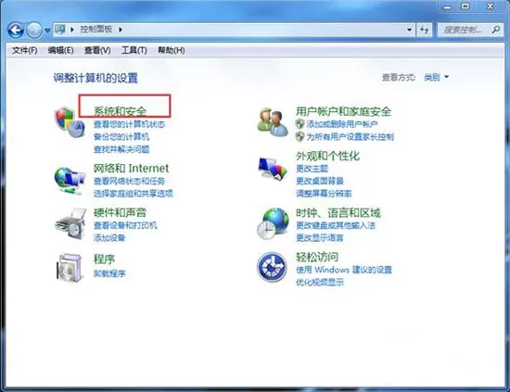The height and width of the screenshot is (392, 510).
Task: Click shield icon beside 为所有用户设置家长控制
Action: [x=300, y=136]
